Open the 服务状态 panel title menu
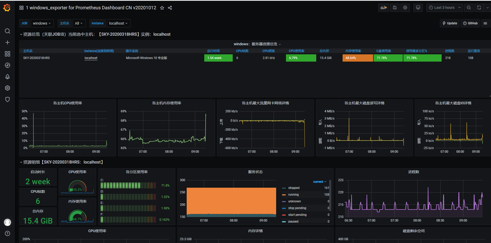This screenshot has width=491, height=243. pyautogui.click(x=255, y=172)
